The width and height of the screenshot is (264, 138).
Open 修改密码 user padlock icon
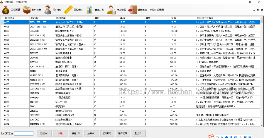(x=111, y=10)
